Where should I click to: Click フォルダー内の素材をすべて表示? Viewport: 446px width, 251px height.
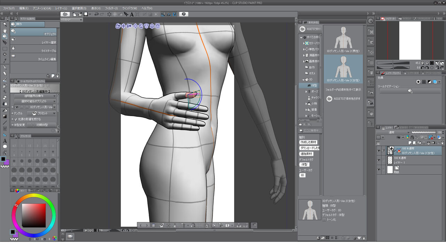pyautogui.click(x=343, y=90)
